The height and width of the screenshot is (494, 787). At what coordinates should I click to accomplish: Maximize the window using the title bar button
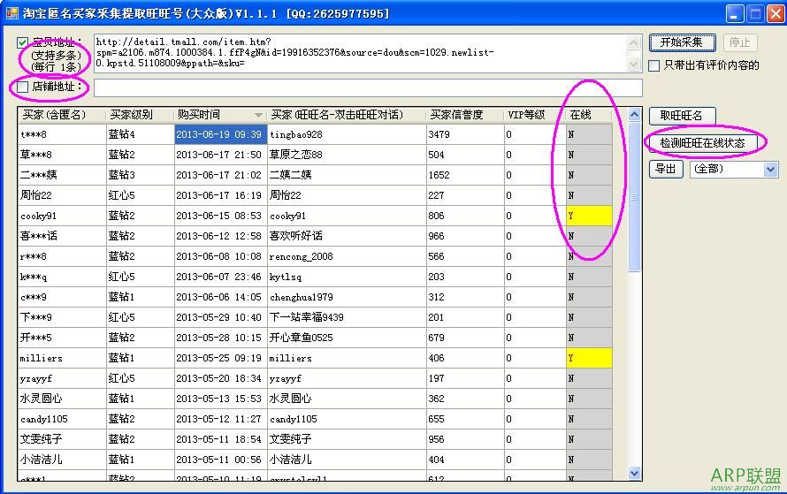tap(755, 13)
